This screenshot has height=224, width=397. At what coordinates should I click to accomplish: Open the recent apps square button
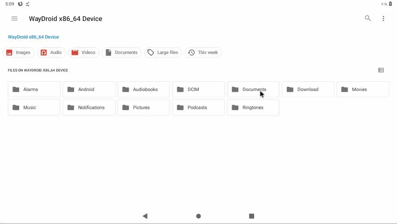(x=252, y=216)
